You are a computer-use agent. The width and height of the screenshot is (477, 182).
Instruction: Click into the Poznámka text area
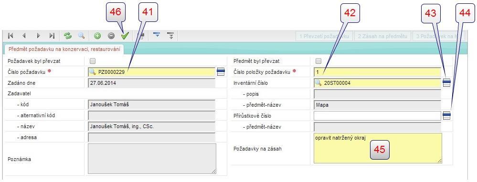152,159
